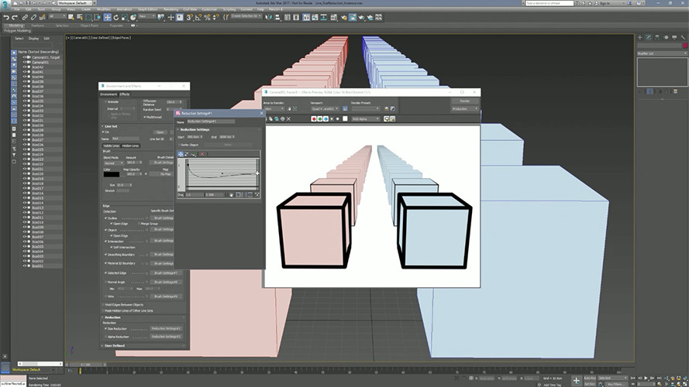The height and width of the screenshot is (387, 689).
Task: Click the lock-to-viewport icon in render window
Action: tap(345, 108)
